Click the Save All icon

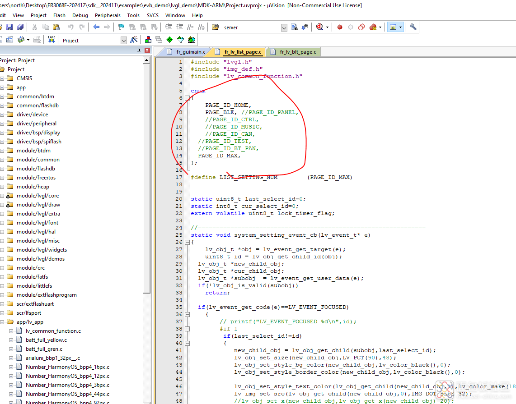(x=20, y=27)
